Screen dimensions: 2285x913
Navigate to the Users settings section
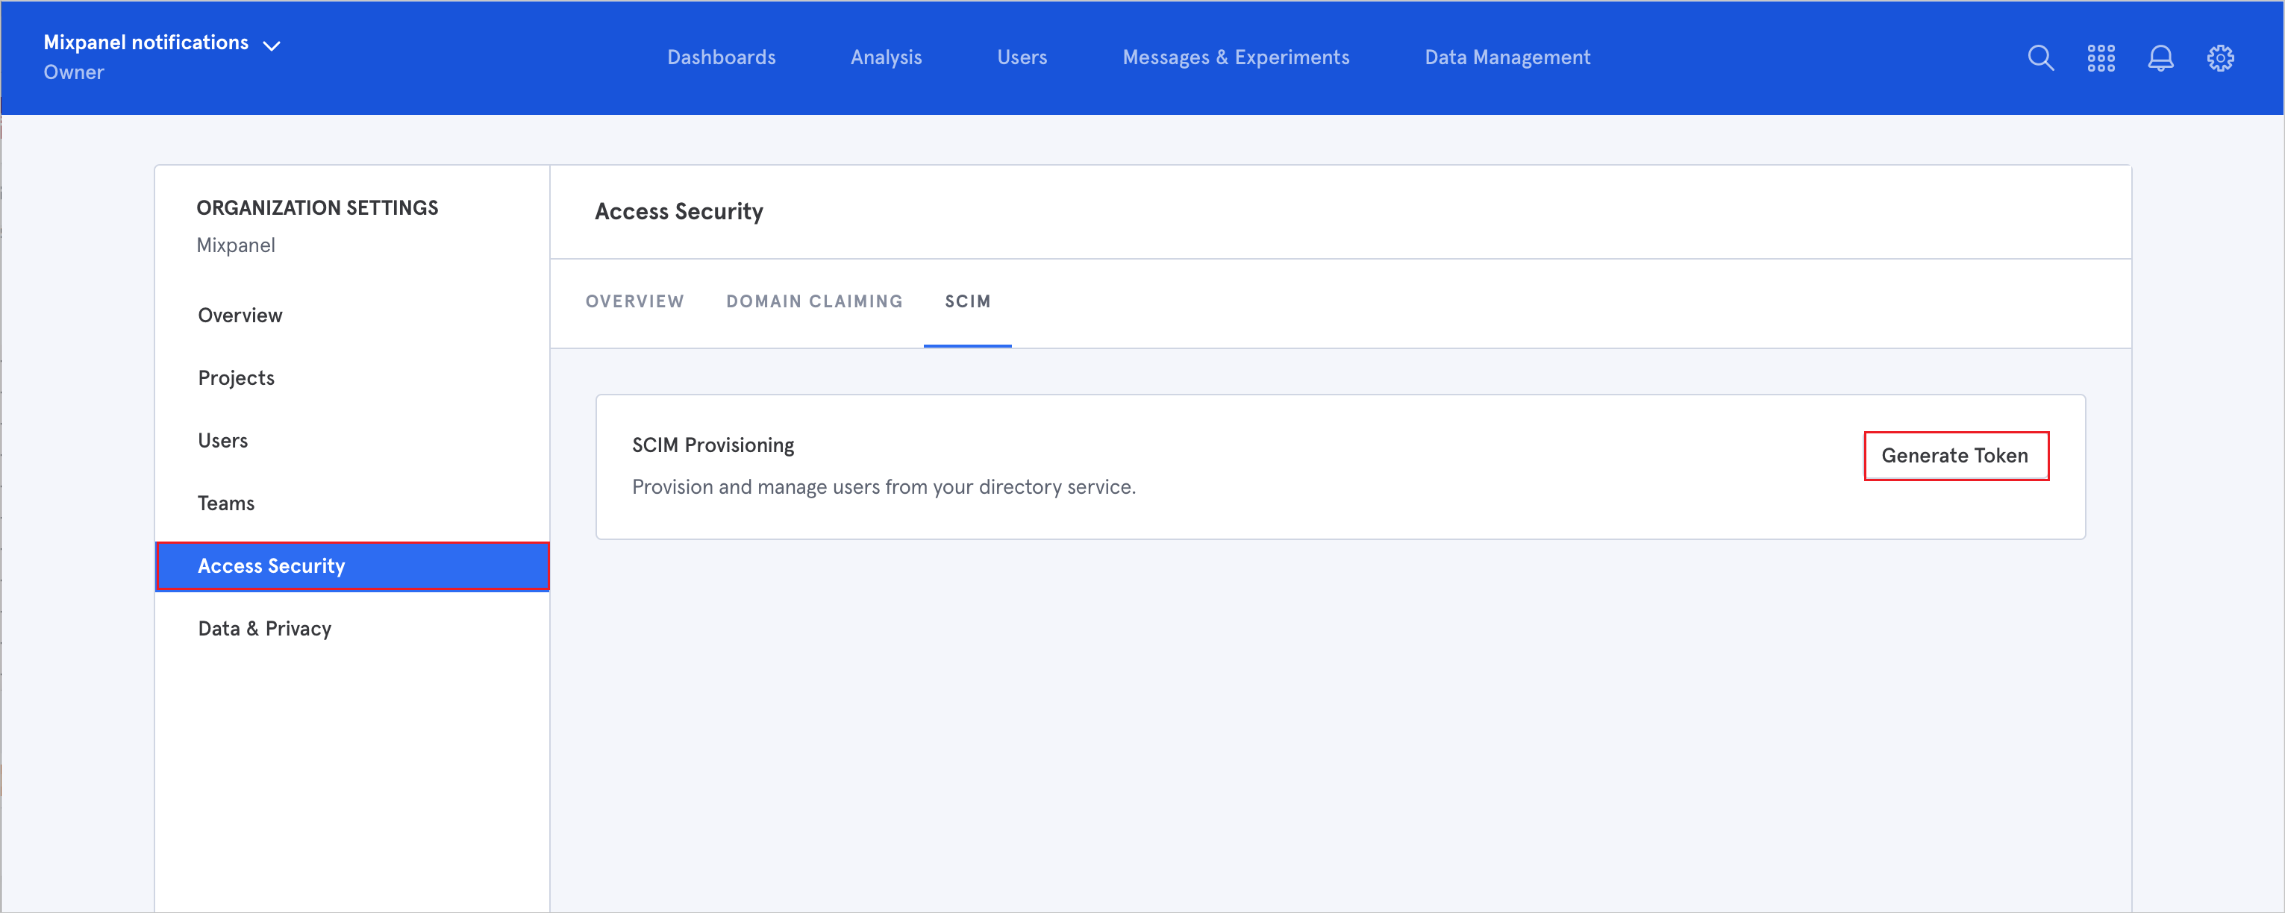point(223,440)
